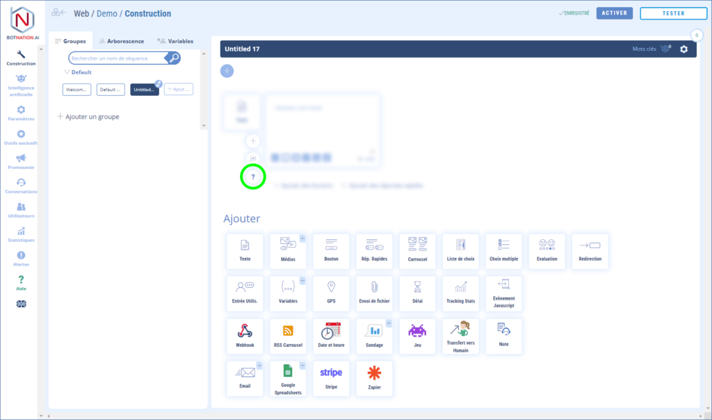Select the Jeu block icon
Screen dimensions: 712x420
point(417,336)
